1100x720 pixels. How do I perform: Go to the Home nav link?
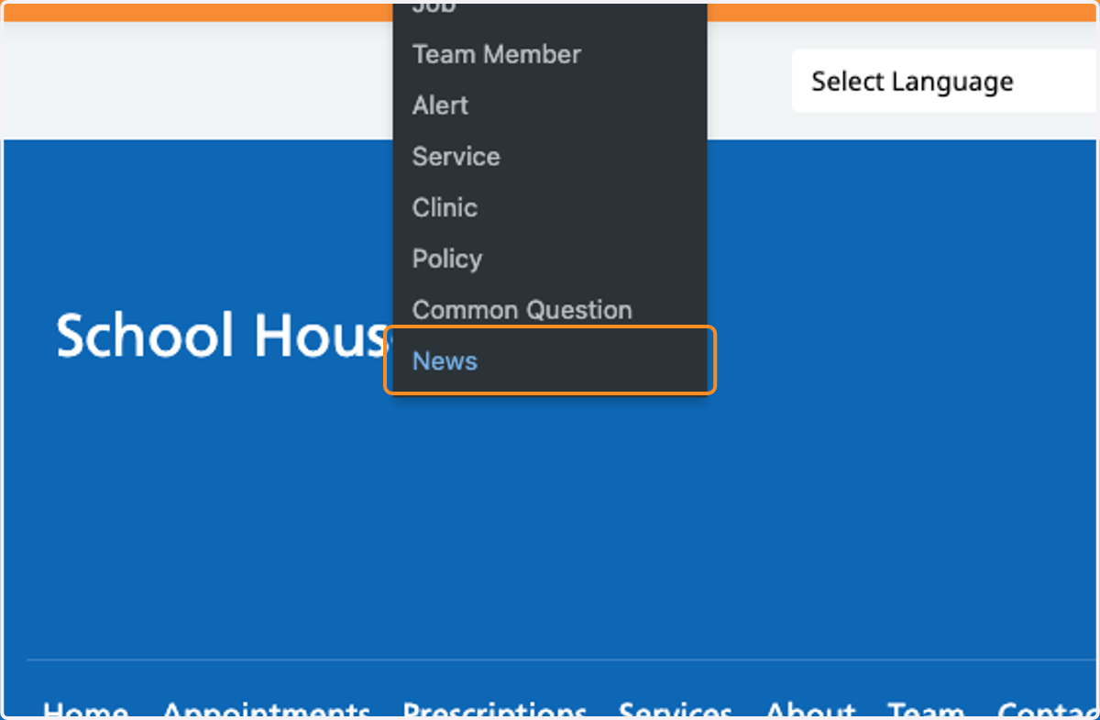click(85, 712)
